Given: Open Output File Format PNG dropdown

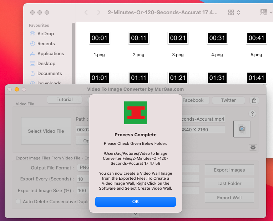Looking at the screenshot, I should tap(83, 168).
